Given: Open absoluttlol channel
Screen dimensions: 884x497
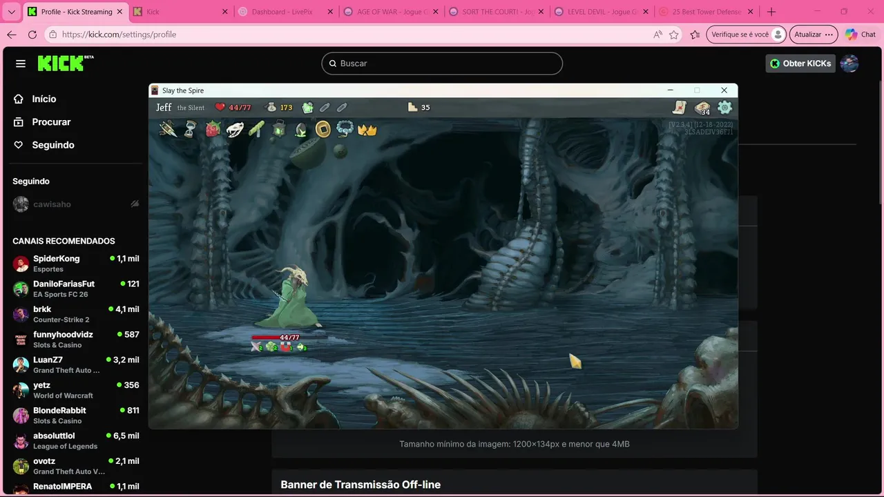Looking at the screenshot, I should tap(75, 440).
